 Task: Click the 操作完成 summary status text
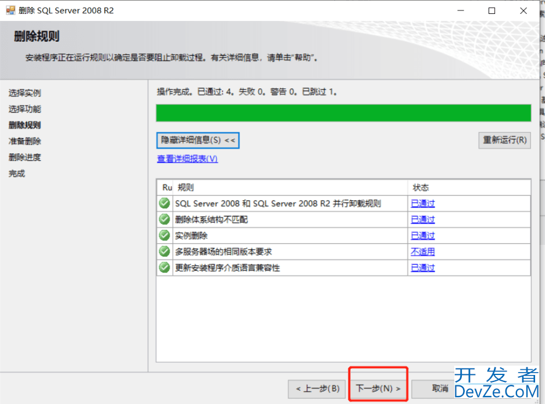[247, 92]
